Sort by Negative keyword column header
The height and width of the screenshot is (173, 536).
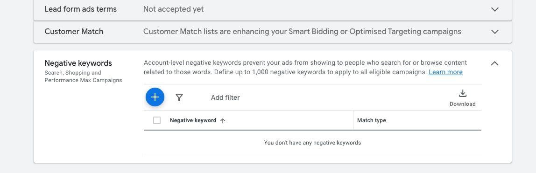[193, 120]
